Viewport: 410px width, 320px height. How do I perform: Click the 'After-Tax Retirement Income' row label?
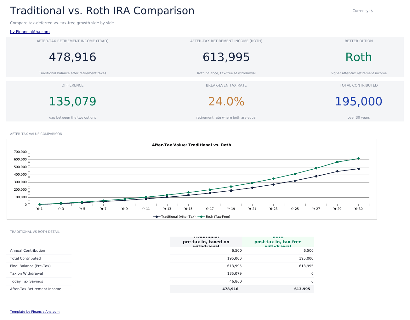tap(36, 289)
